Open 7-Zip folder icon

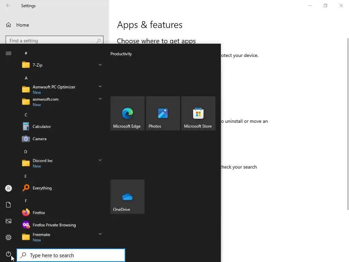(x=26, y=65)
